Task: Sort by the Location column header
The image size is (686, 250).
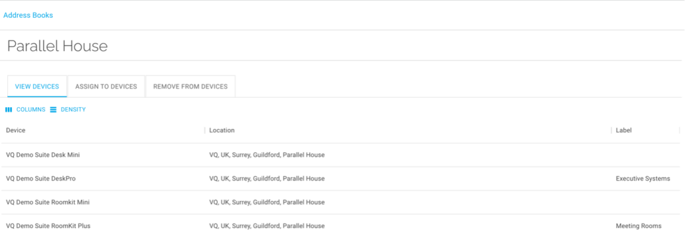Action: click(222, 130)
